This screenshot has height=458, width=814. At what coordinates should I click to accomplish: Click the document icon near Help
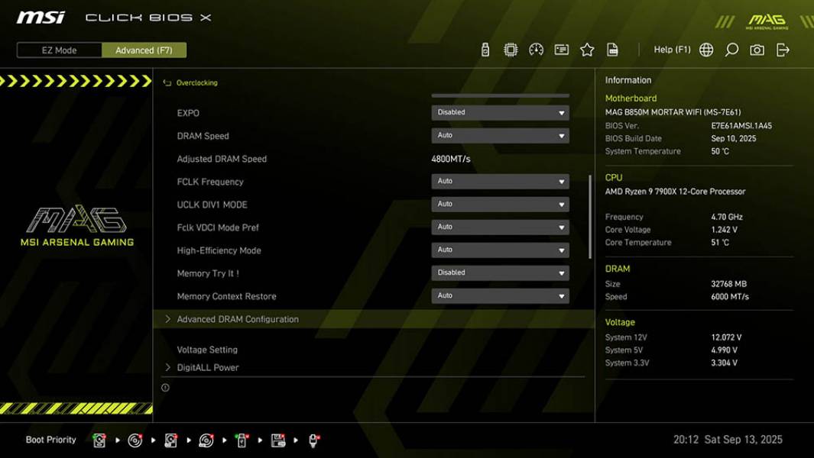tap(613, 49)
